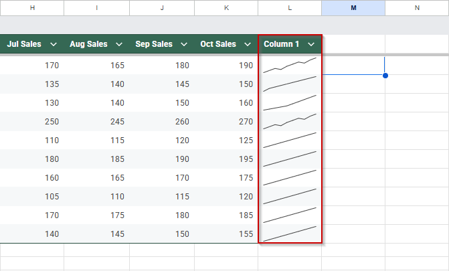The image size is (449, 271).
Task: Click the blue selection fill handle
Action: pyautogui.click(x=385, y=76)
